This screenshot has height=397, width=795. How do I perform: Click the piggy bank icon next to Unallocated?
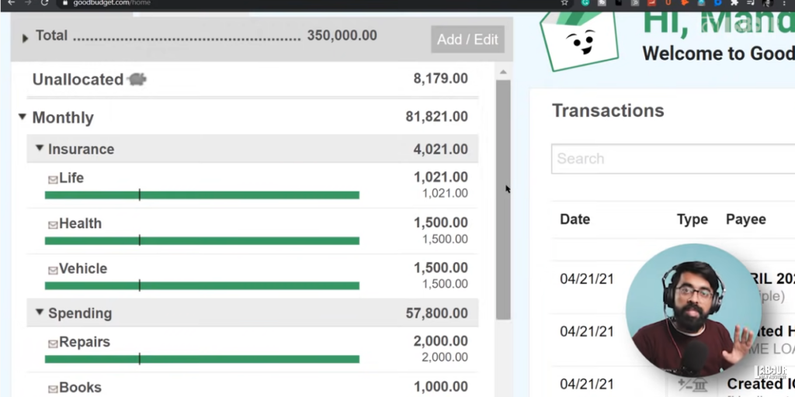[137, 79]
